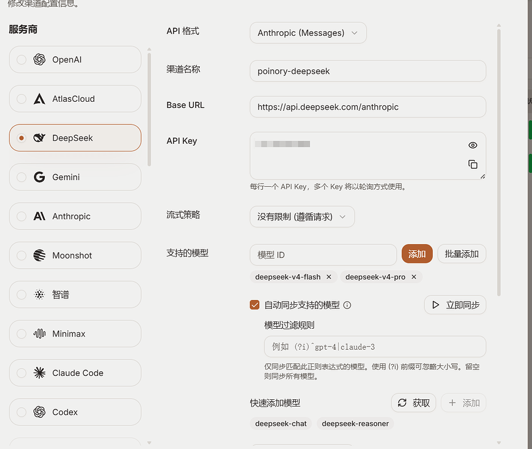Select the 智谱 provider radio button

[x=22, y=295]
